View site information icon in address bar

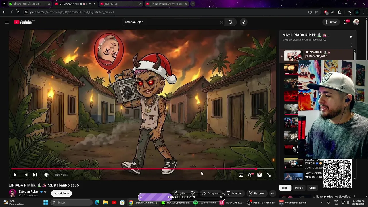26,12
